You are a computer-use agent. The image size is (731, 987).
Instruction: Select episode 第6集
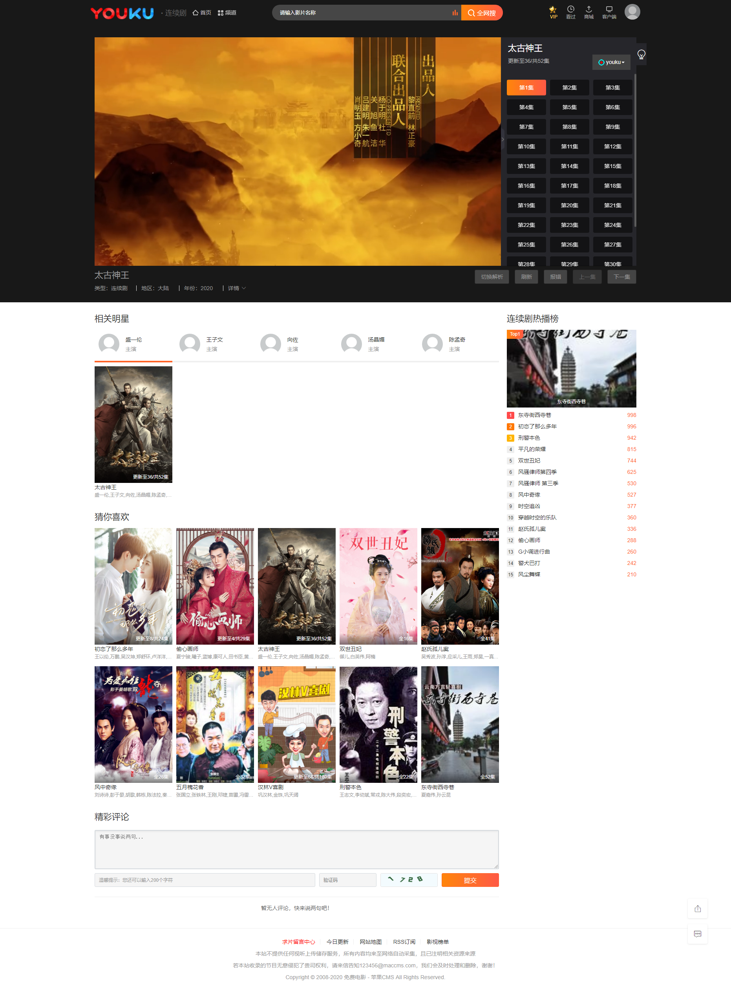[x=612, y=107]
